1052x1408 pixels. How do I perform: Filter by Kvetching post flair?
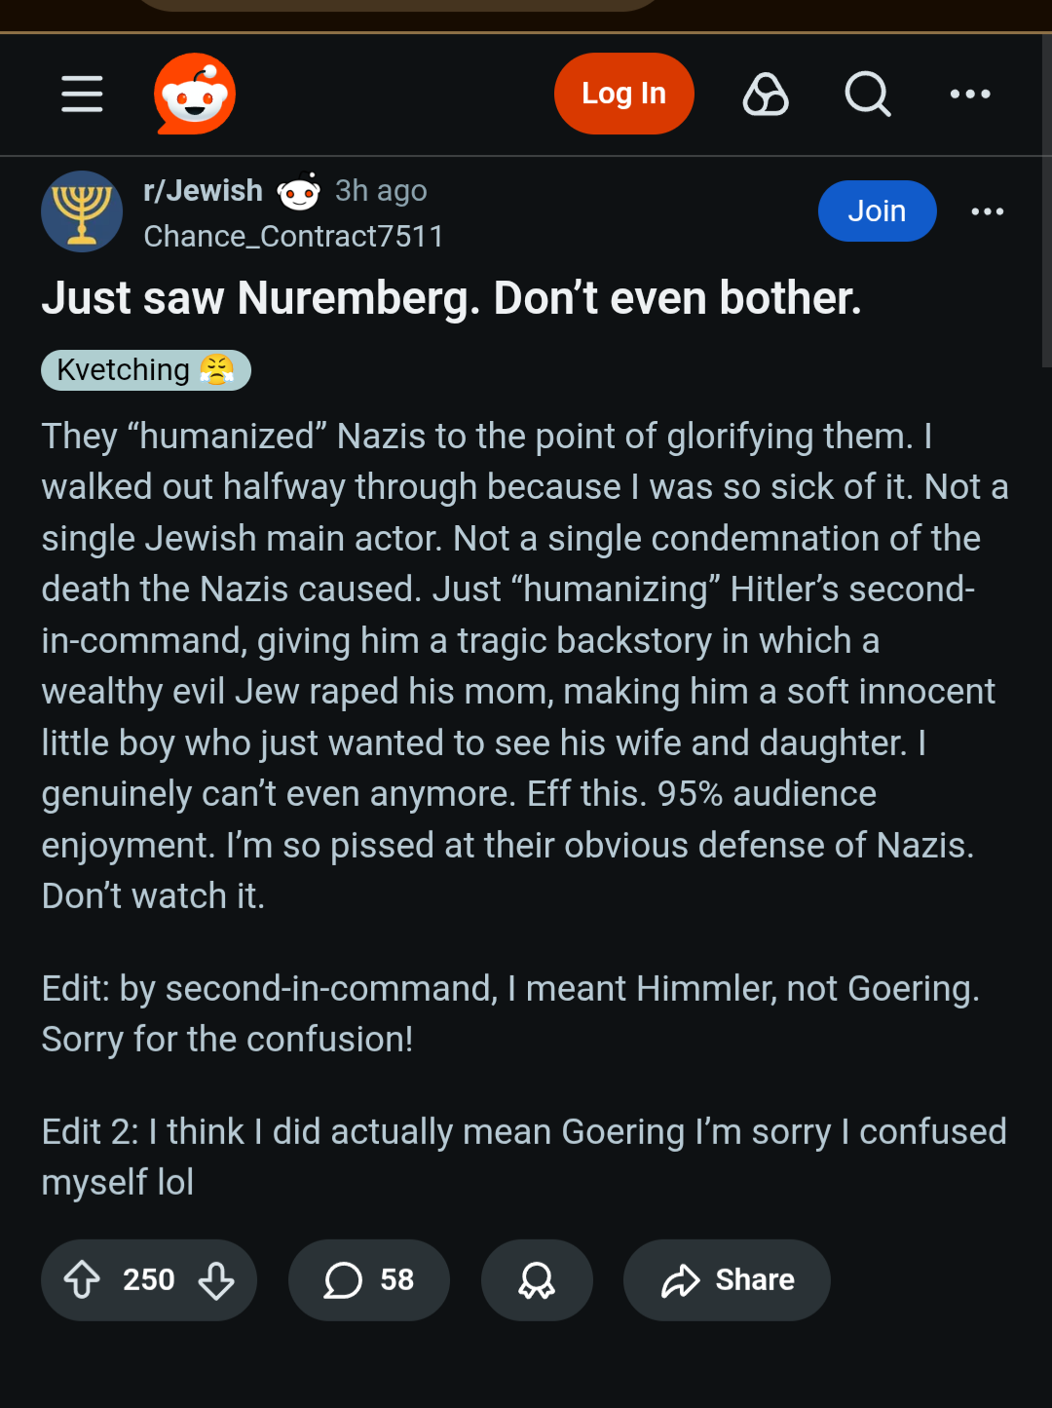coord(146,370)
